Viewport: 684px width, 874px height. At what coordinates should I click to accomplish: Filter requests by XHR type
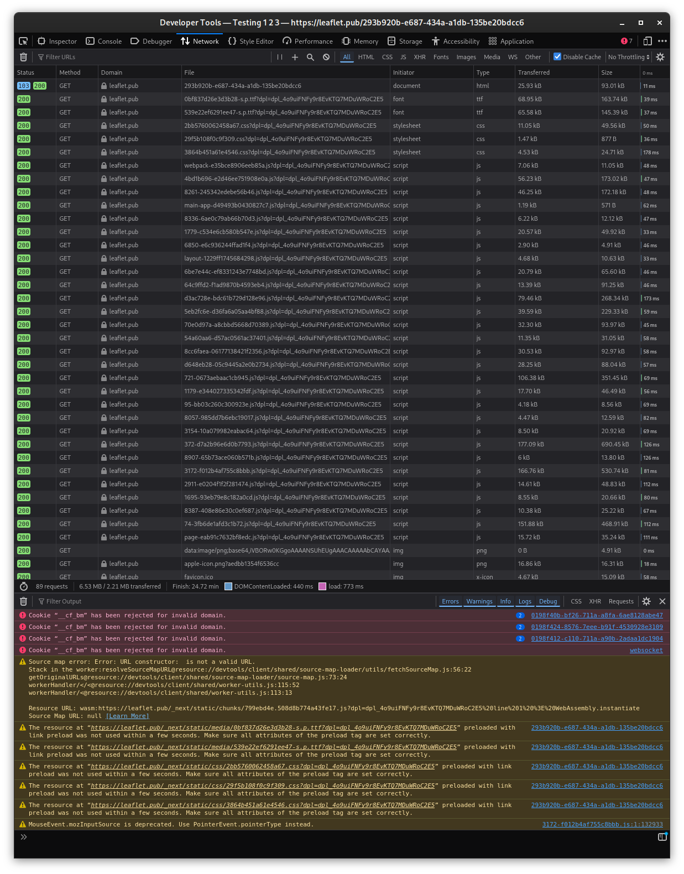pos(420,57)
